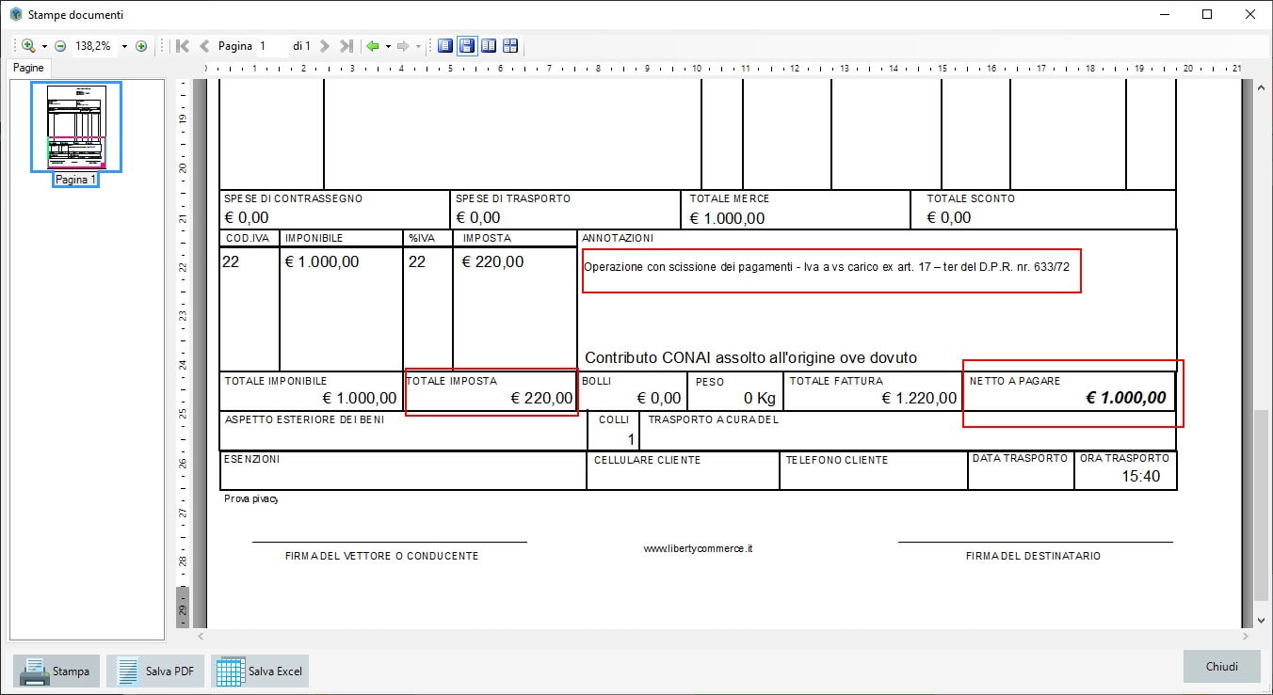Click the Contributo CONAI text line

[750, 358]
